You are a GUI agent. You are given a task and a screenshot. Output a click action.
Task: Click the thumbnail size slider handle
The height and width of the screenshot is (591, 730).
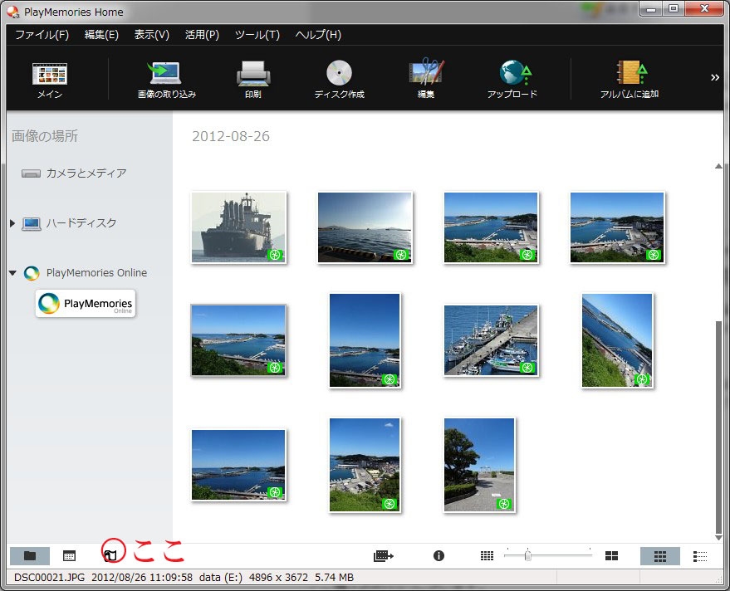(x=527, y=556)
